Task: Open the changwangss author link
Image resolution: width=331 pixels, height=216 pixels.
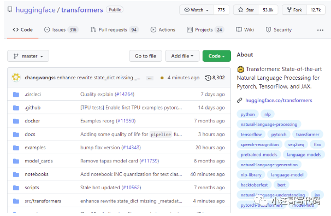Action: click(40, 78)
